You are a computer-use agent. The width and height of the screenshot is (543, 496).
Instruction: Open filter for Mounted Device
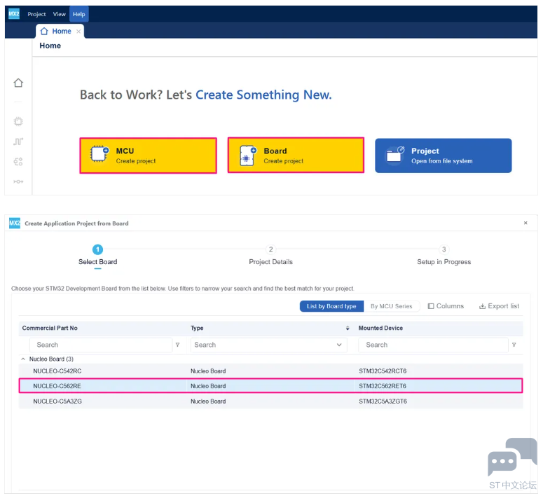[x=514, y=345]
